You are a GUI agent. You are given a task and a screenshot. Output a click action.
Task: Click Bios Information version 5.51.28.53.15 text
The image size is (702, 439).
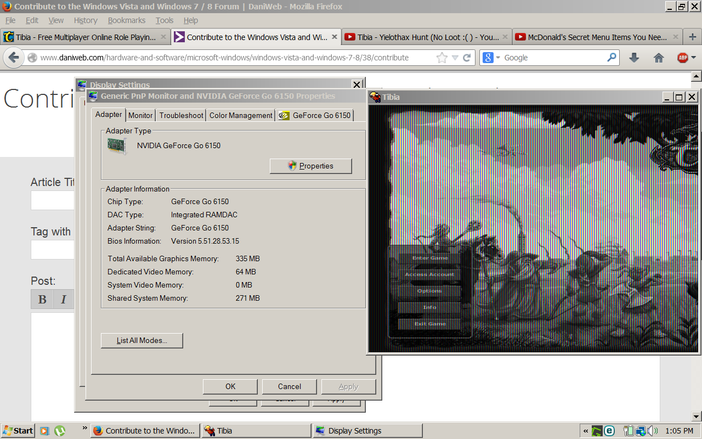pyautogui.click(x=205, y=241)
